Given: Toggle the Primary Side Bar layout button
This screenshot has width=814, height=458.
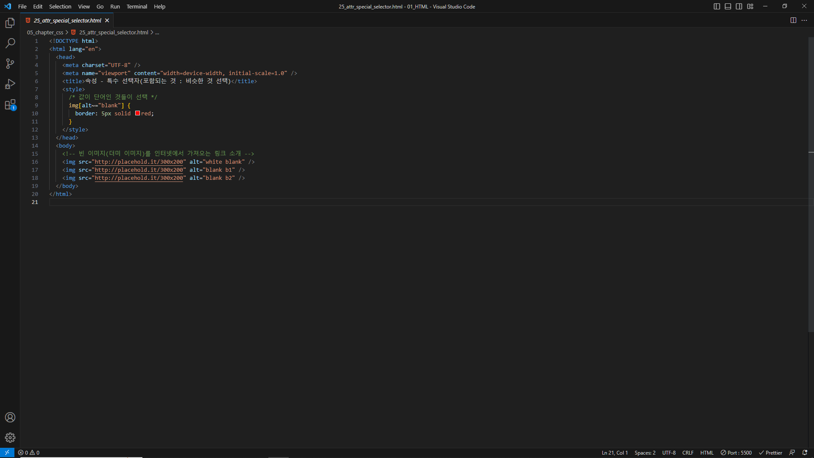Looking at the screenshot, I should point(717,6).
